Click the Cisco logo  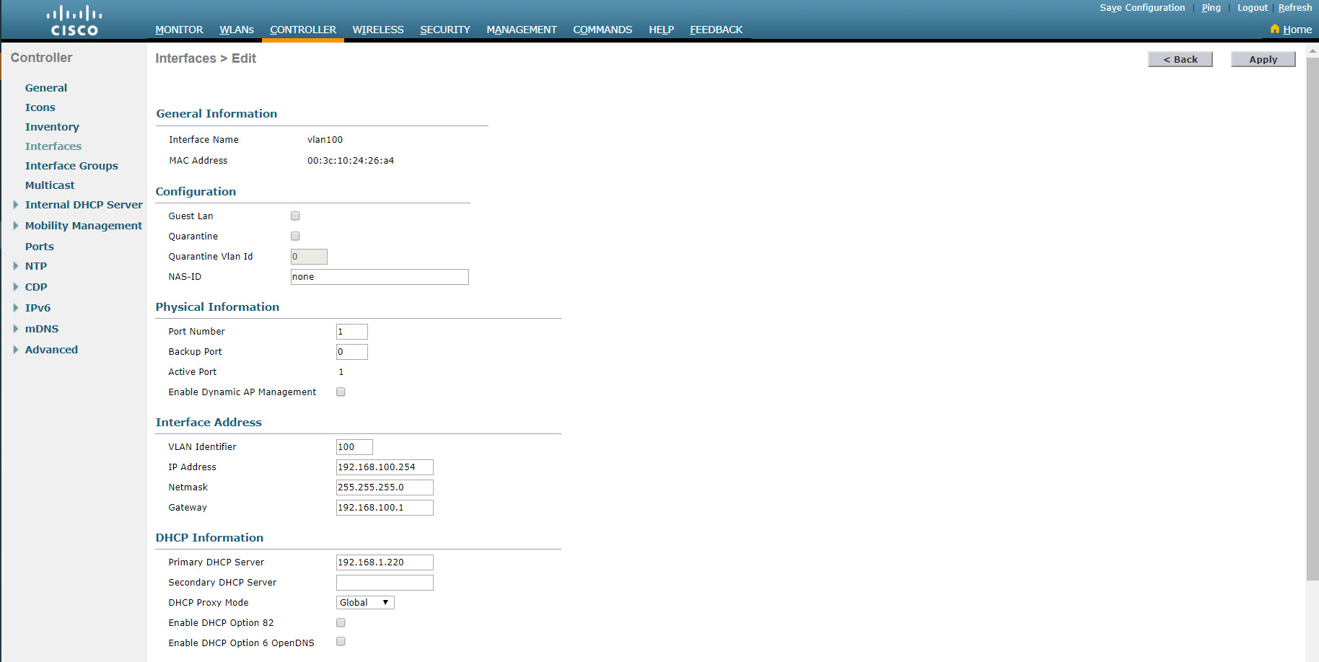73,19
